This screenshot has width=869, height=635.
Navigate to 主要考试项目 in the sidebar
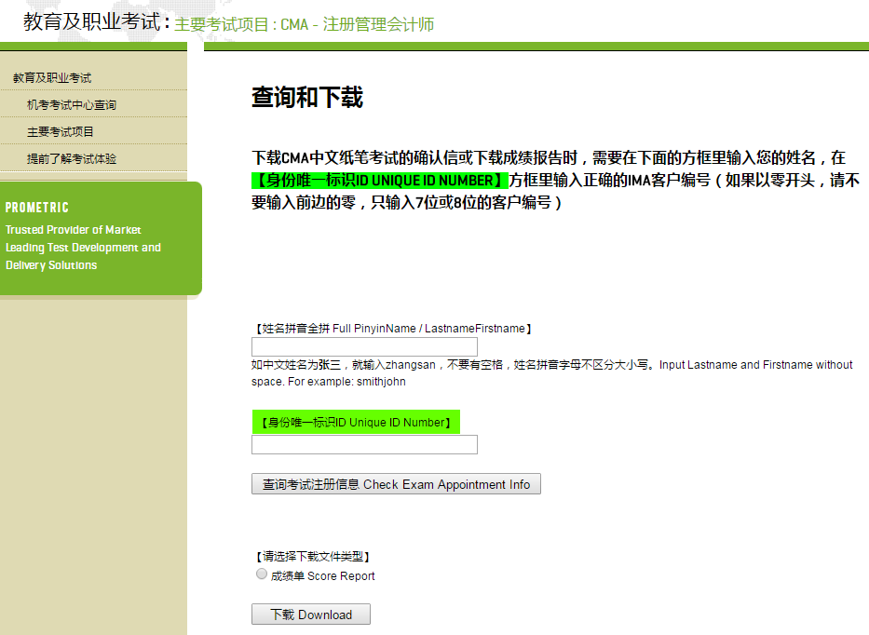pos(58,131)
